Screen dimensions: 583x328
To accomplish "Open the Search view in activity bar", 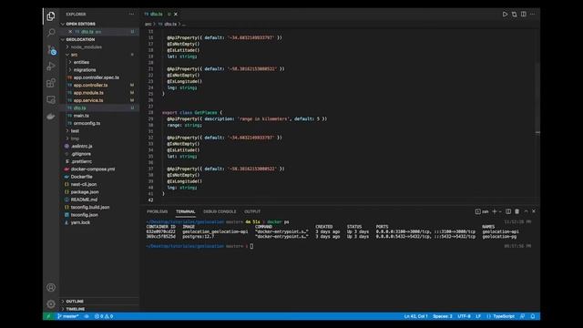I will point(51,33).
